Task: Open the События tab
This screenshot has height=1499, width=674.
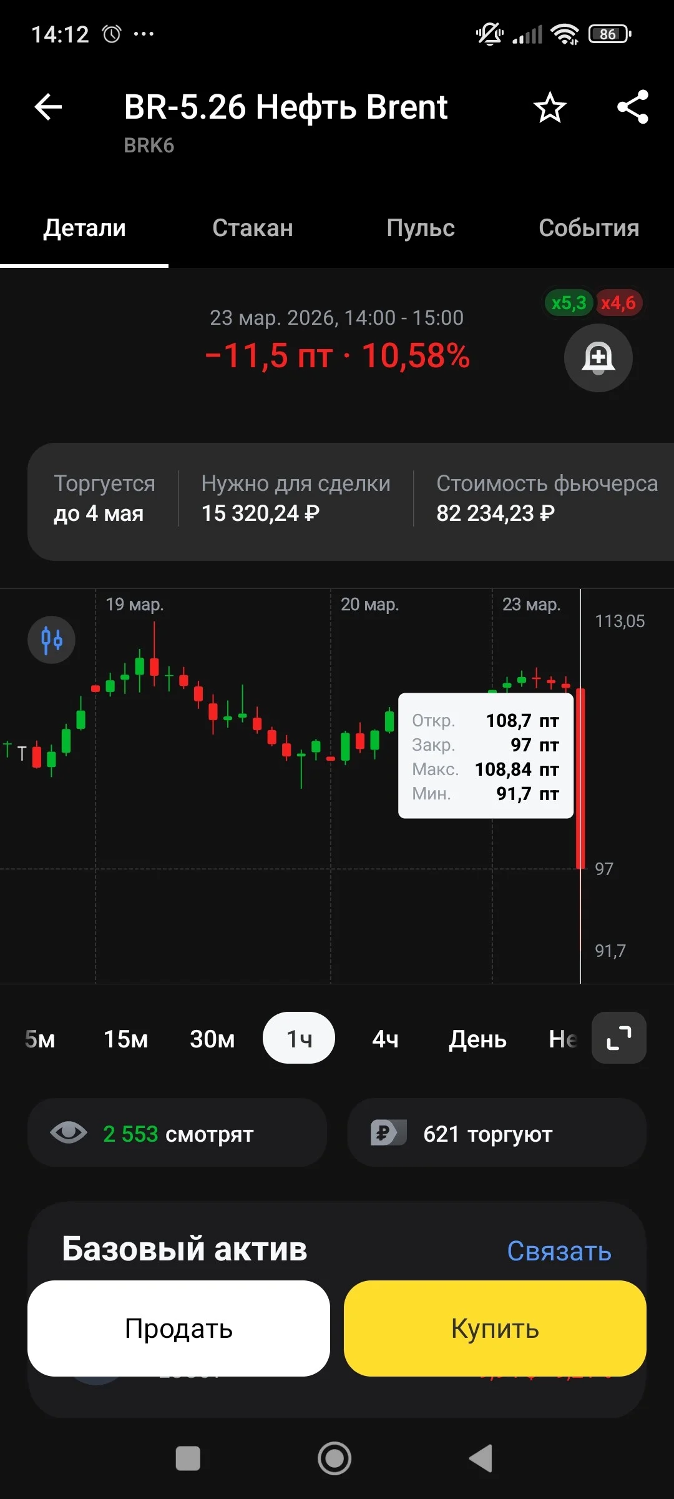Action: (x=589, y=228)
